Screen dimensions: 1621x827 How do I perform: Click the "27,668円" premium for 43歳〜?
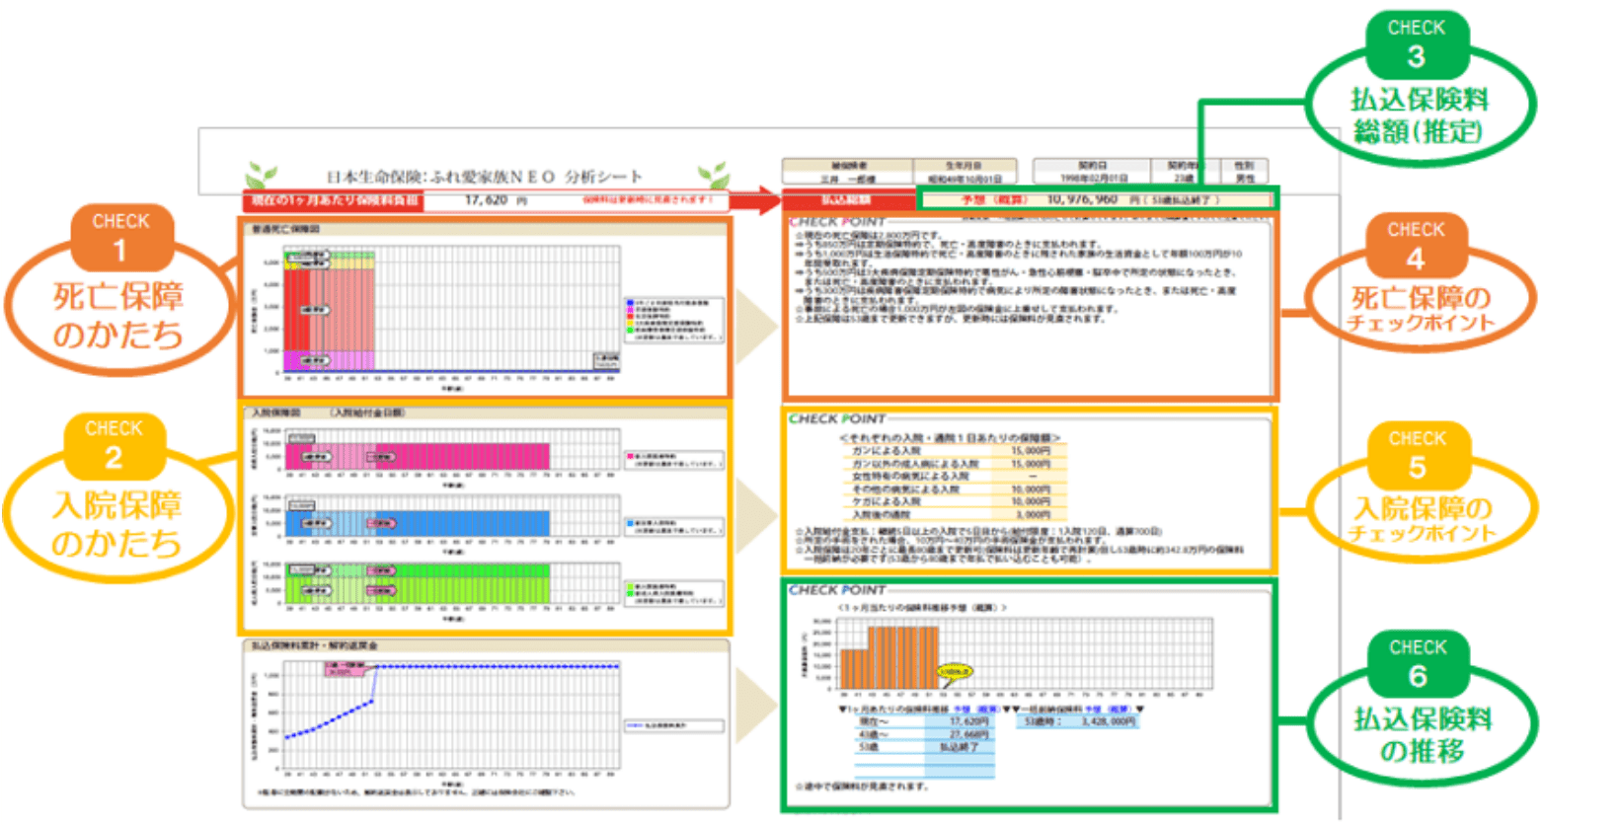[968, 735]
